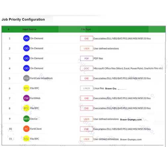Screen dimensions: 168x147
Task: Click the EXE badge in row 1
Action: 86,38
